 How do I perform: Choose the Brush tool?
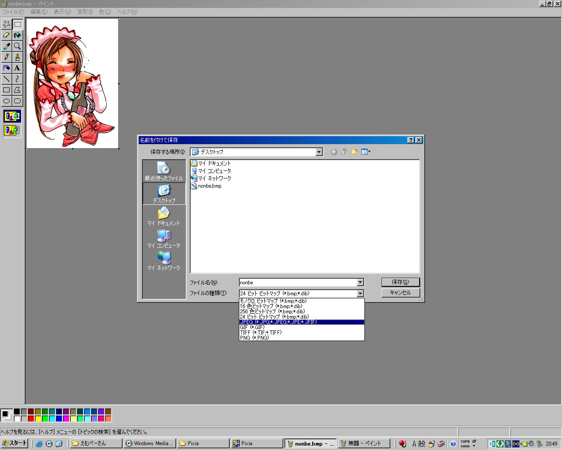point(18,57)
